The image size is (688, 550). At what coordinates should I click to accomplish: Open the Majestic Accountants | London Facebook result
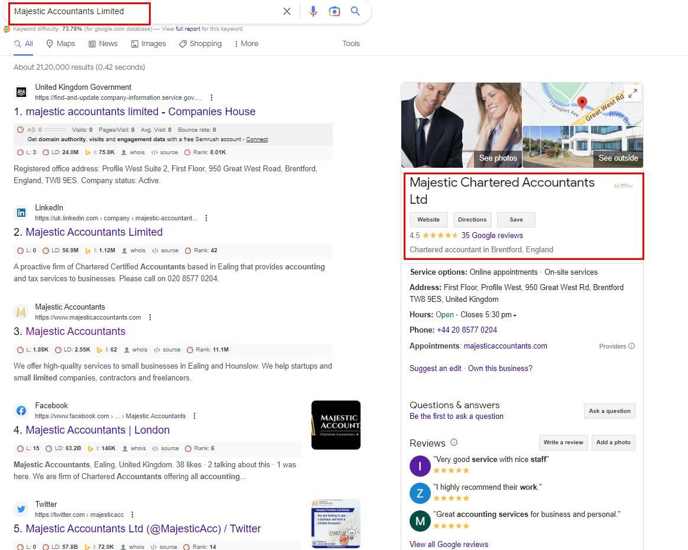click(98, 430)
